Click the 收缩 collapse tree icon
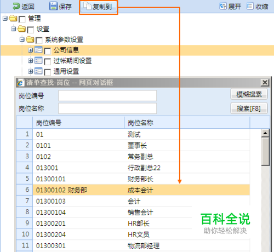 click(x=250, y=6)
